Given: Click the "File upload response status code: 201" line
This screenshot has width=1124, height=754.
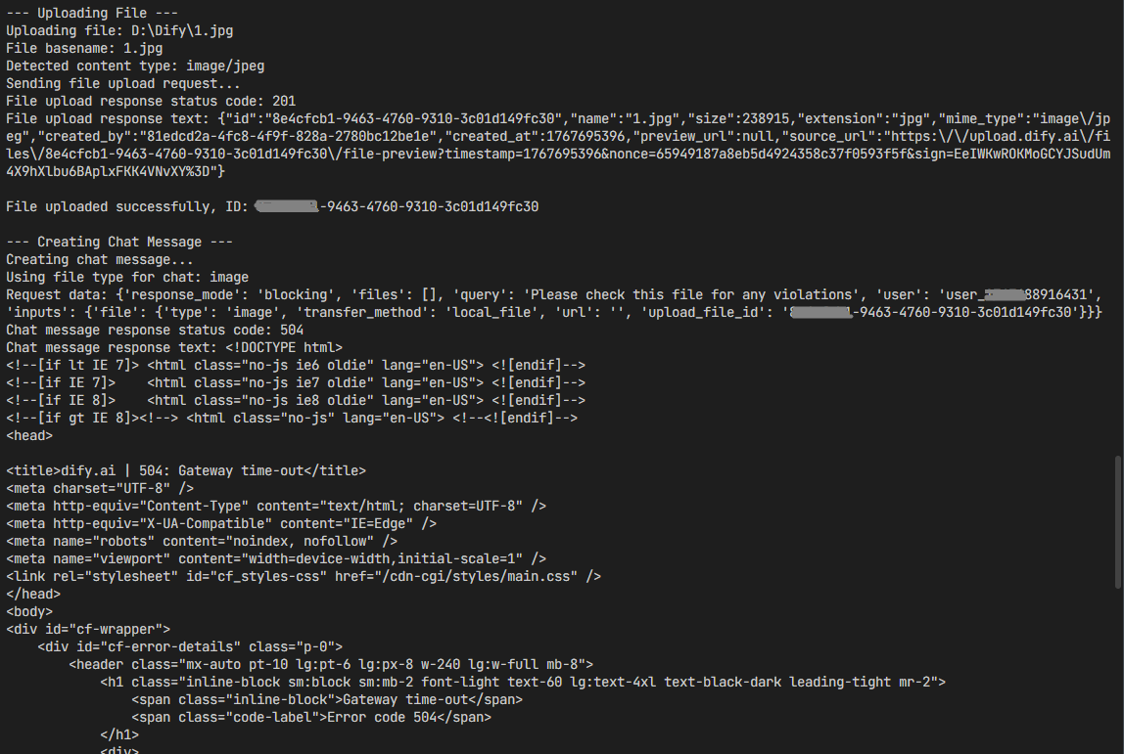Looking at the screenshot, I should coord(151,102).
